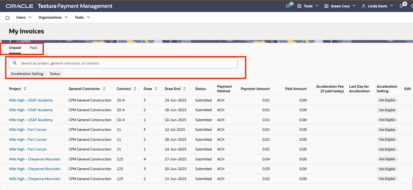The width and height of the screenshot is (413, 190).
Task: Sort table by Contract column
Action: (x=135, y=89)
